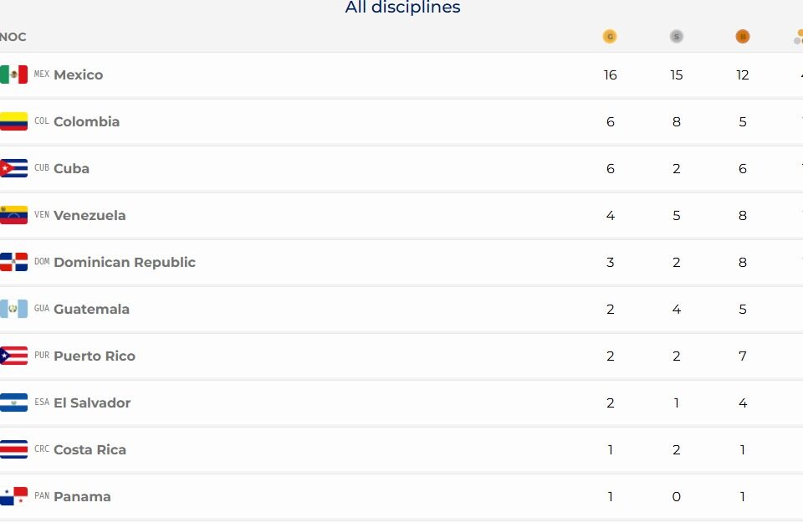Screen dimensions: 803x523
Task: Select the All disciplines heading
Action: [x=402, y=8]
